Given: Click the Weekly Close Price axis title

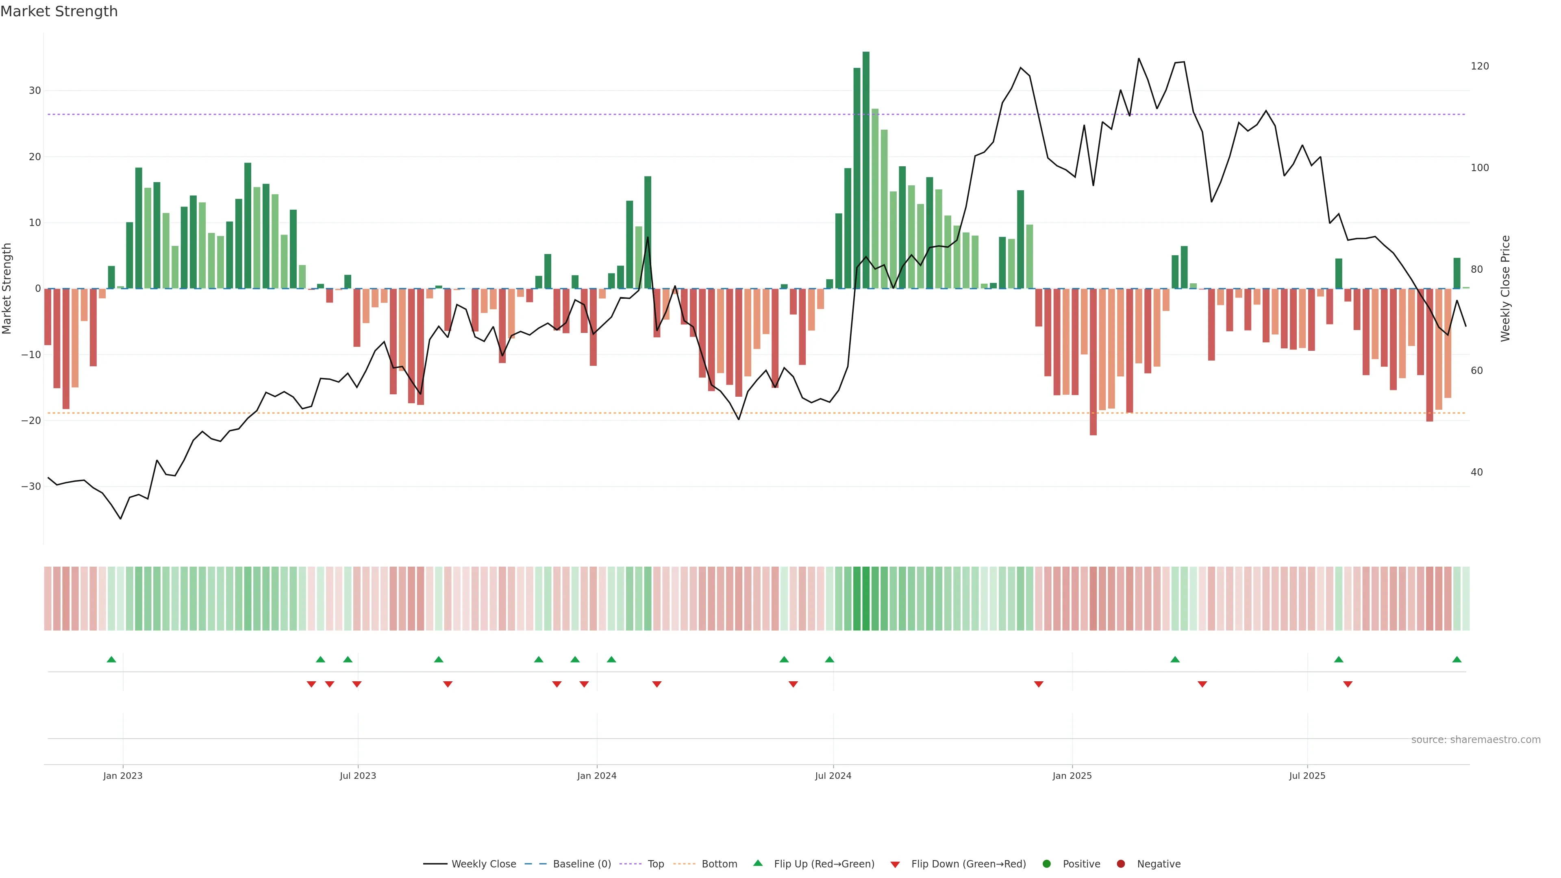Looking at the screenshot, I should [1505, 289].
